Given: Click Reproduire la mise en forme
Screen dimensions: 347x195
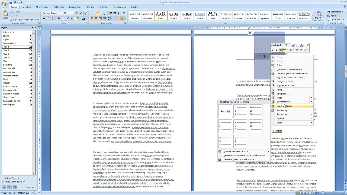Looking at the screenshot, I should (x=25, y=19).
